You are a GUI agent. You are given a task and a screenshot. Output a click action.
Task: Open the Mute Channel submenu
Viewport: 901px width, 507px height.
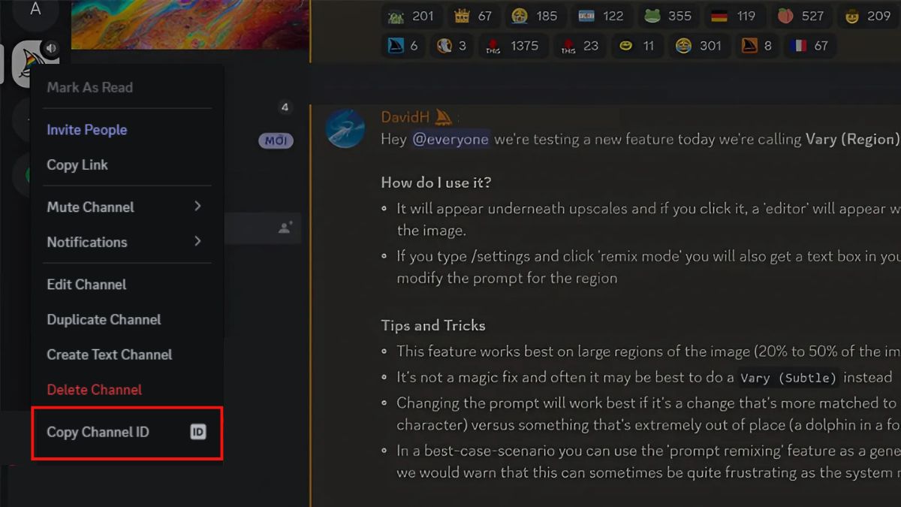[x=127, y=207]
